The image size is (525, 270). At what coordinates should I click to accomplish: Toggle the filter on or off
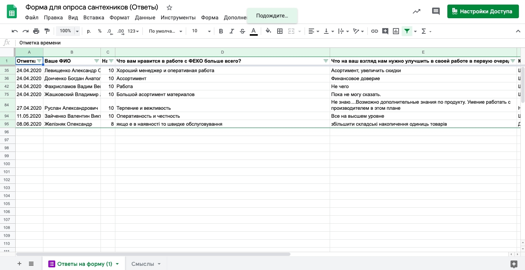pyautogui.click(x=407, y=31)
